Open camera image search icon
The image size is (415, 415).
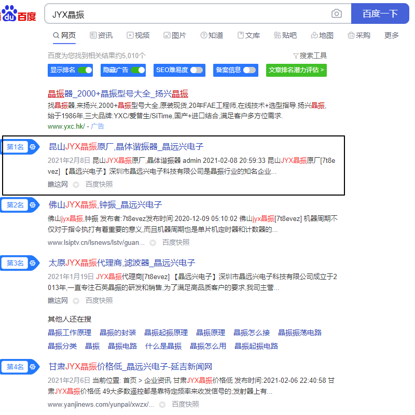(x=336, y=13)
